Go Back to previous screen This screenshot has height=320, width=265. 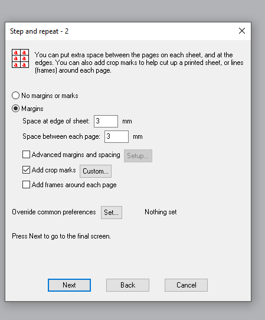pos(127,285)
